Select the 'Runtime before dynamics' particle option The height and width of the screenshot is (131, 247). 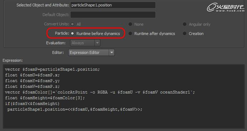[73, 34]
